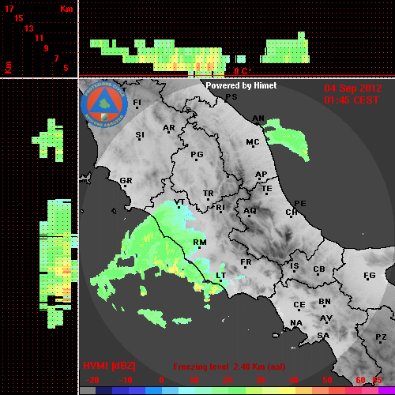
Task: Click the FG city marker
Action: click(x=368, y=279)
